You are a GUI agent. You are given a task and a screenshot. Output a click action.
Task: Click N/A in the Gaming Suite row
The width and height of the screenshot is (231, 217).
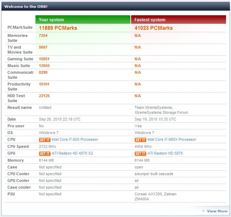(137, 59)
